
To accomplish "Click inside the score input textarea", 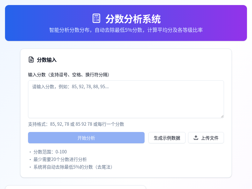I will point(125,99).
